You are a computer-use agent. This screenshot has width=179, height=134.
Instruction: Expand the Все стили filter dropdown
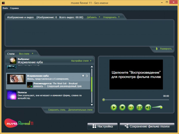26,54
